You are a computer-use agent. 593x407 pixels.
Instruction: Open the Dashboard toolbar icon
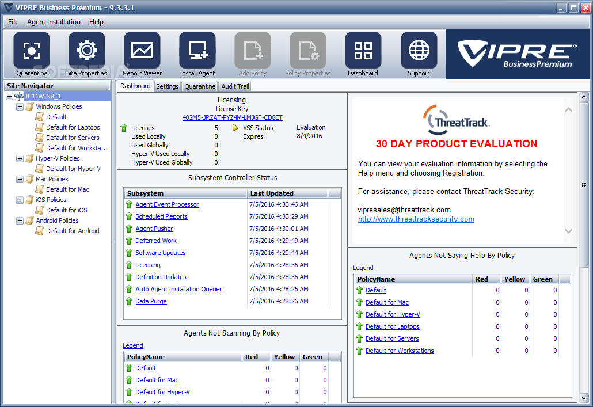coord(363,51)
